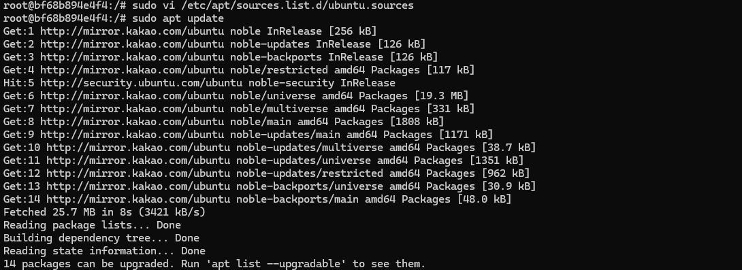Click the 'Building dependency tree... Done' line
The image size is (742, 270).
pos(101,238)
